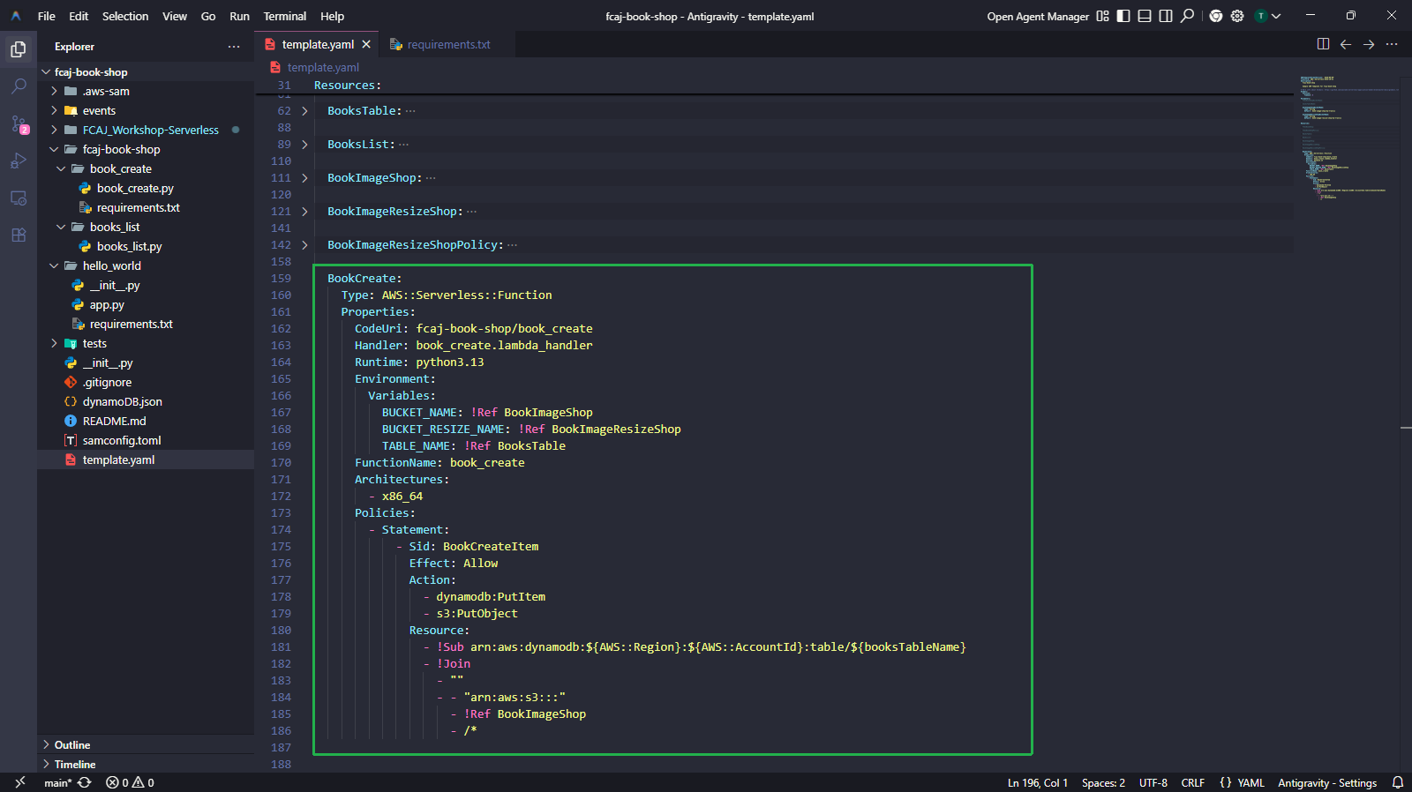This screenshot has width=1412, height=792.
Task: Click Open Agent Manager
Action: pyautogui.click(x=1038, y=16)
